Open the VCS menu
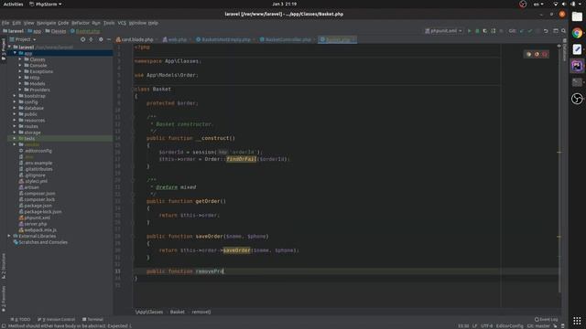586x329 pixels. click(x=122, y=23)
